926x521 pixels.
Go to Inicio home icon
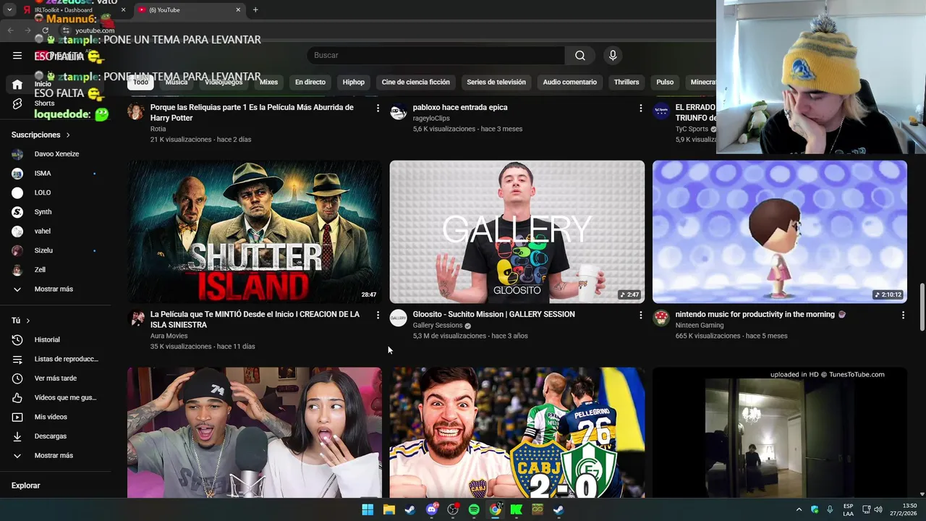tap(17, 85)
